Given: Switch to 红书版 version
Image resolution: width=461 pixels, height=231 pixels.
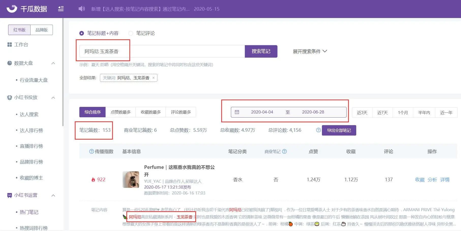Looking at the screenshot, I should coord(19,30).
